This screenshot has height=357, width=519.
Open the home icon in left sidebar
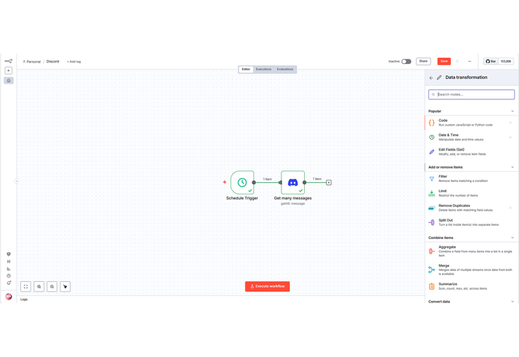click(9, 80)
